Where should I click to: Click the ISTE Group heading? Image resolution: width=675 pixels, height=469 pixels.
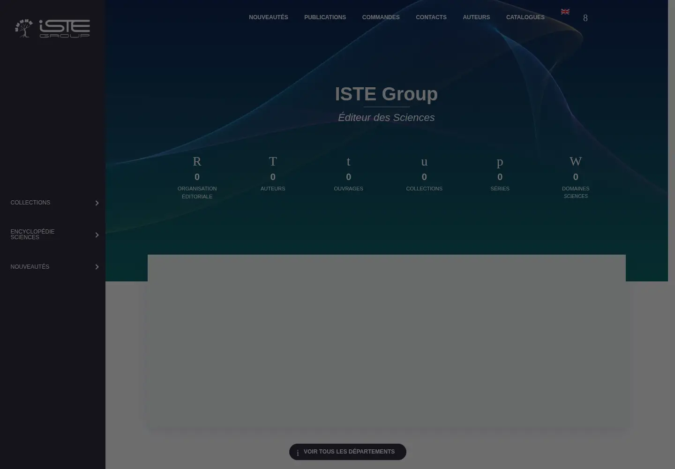tap(386, 94)
